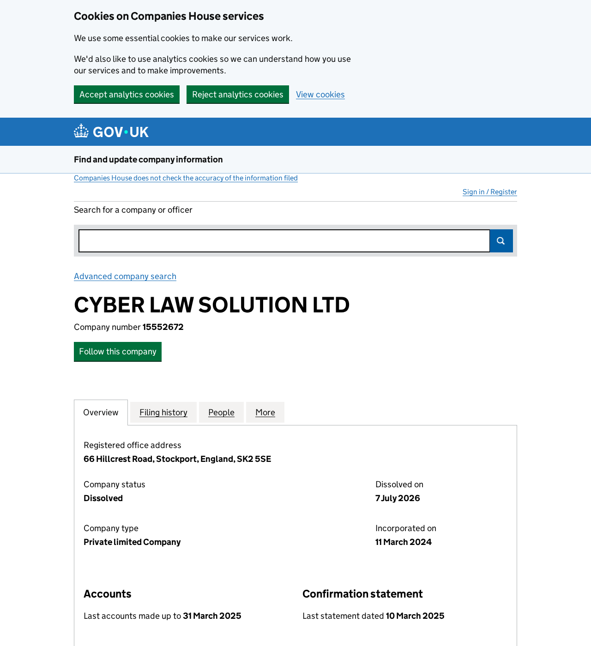The width and height of the screenshot is (591, 646).
Task: Click the Confirmation statement heading
Action: click(362, 594)
